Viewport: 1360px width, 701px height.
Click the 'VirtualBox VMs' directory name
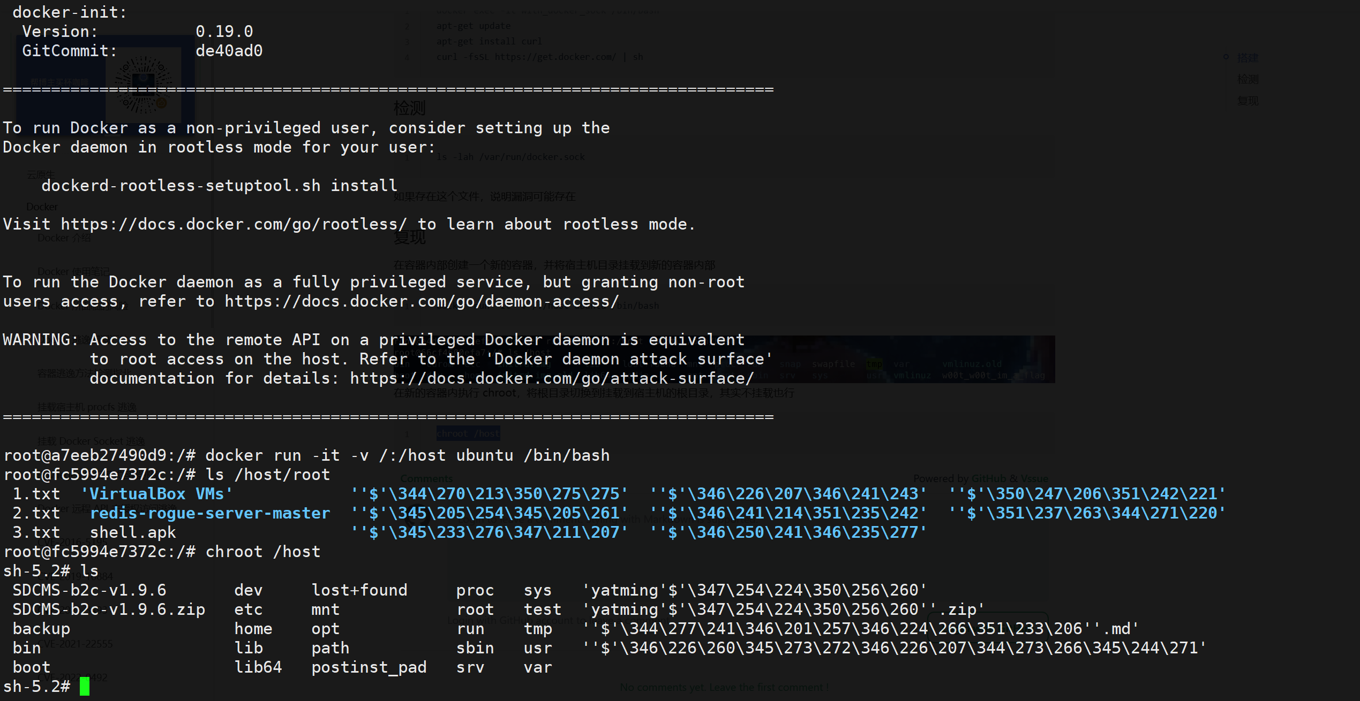[156, 494]
